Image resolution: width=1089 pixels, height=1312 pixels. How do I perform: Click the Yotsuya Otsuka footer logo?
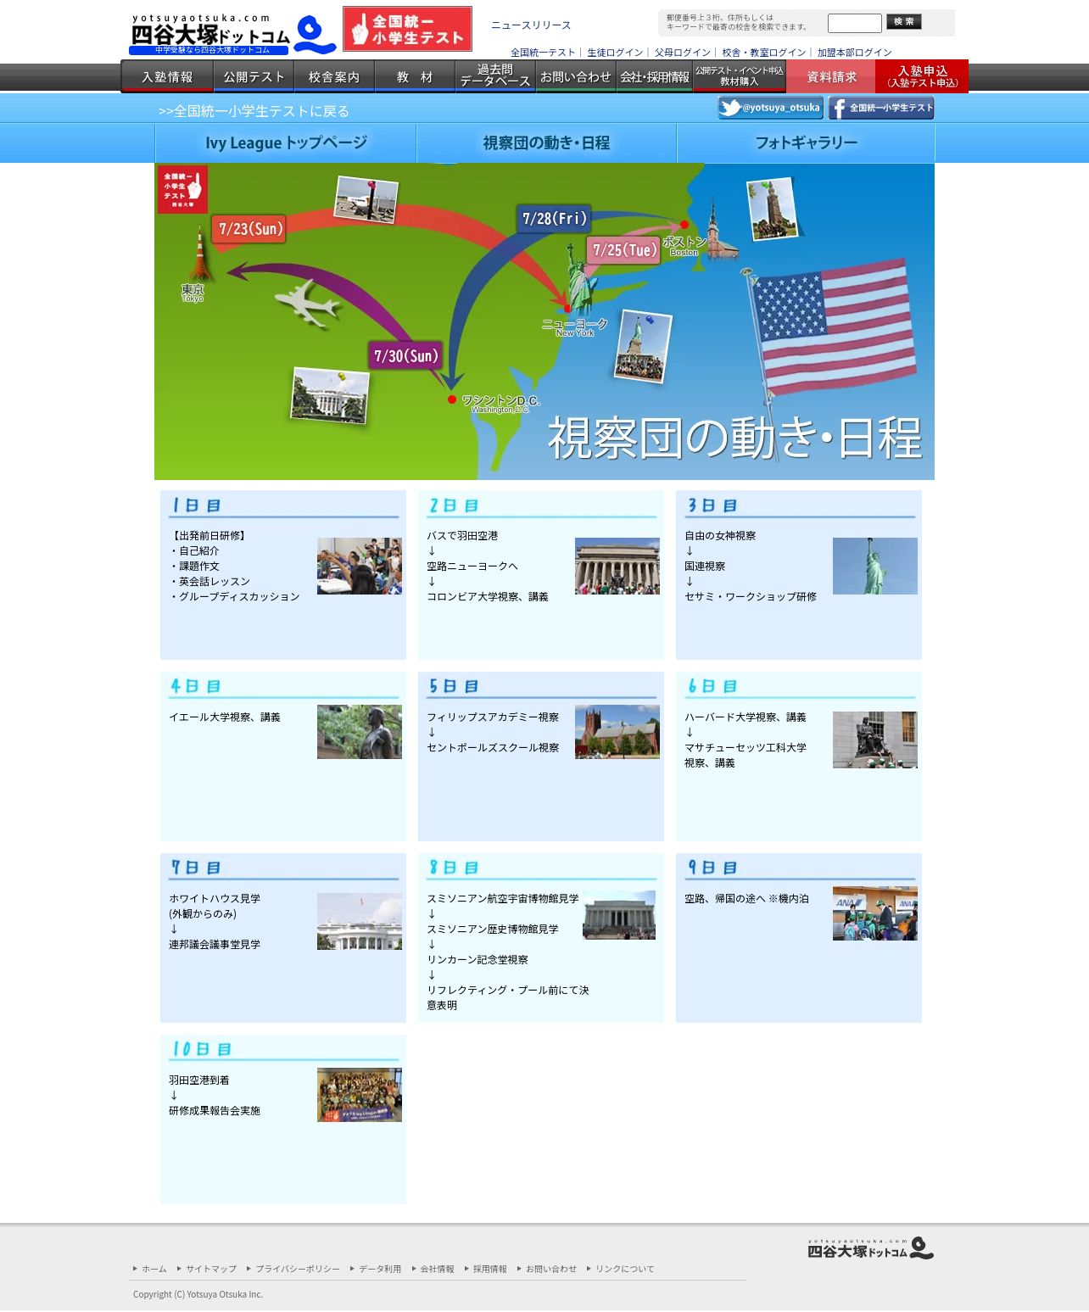click(870, 1248)
